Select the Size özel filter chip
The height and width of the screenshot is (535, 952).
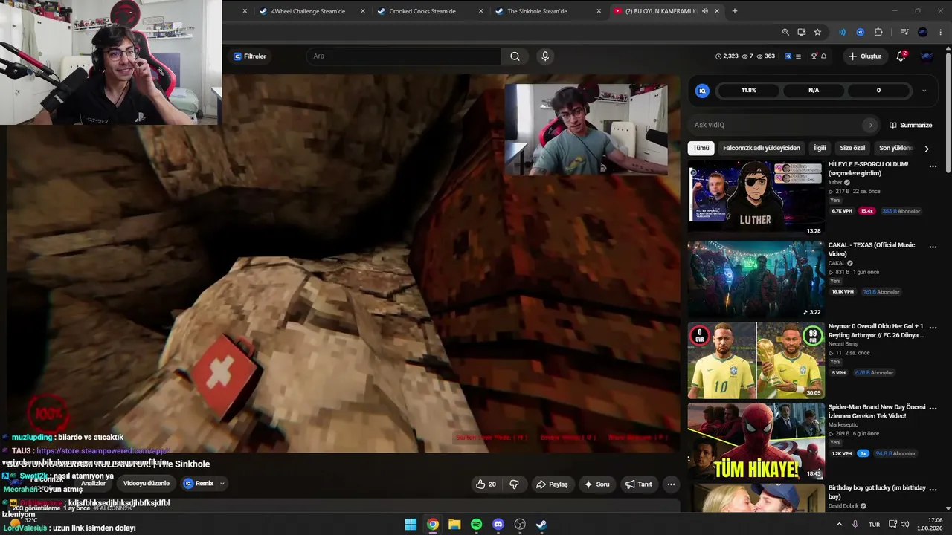[x=852, y=148]
